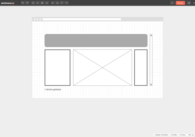The image size is (195, 137).
Task: Select the image placeholder with crossed lines
Action: (102, 68)
